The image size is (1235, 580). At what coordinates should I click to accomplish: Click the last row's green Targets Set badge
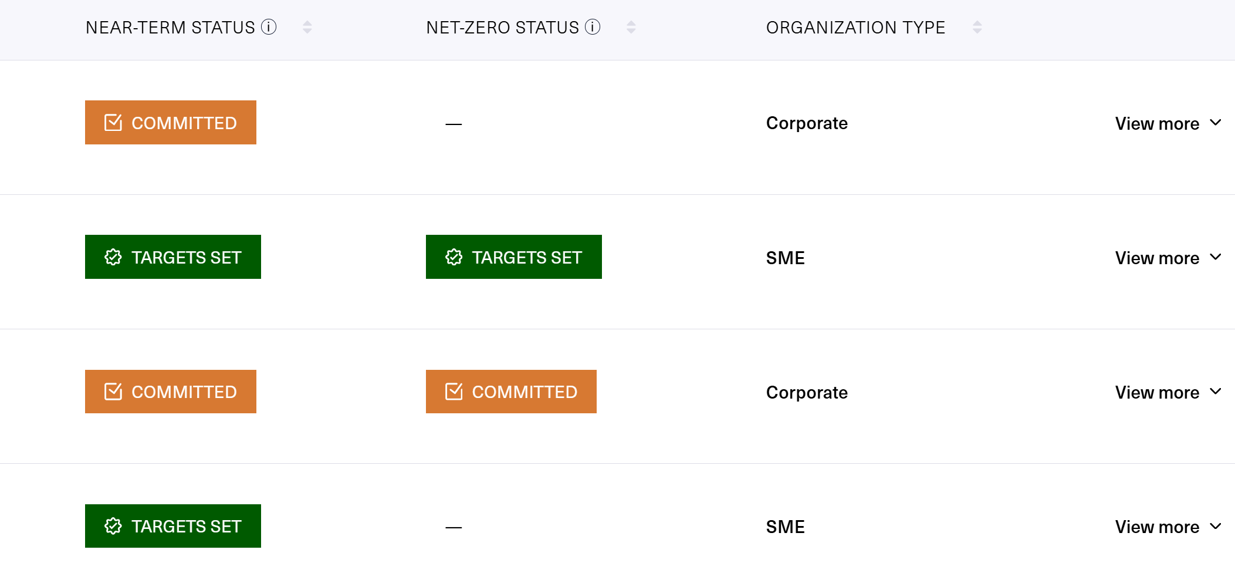[173, 526]
